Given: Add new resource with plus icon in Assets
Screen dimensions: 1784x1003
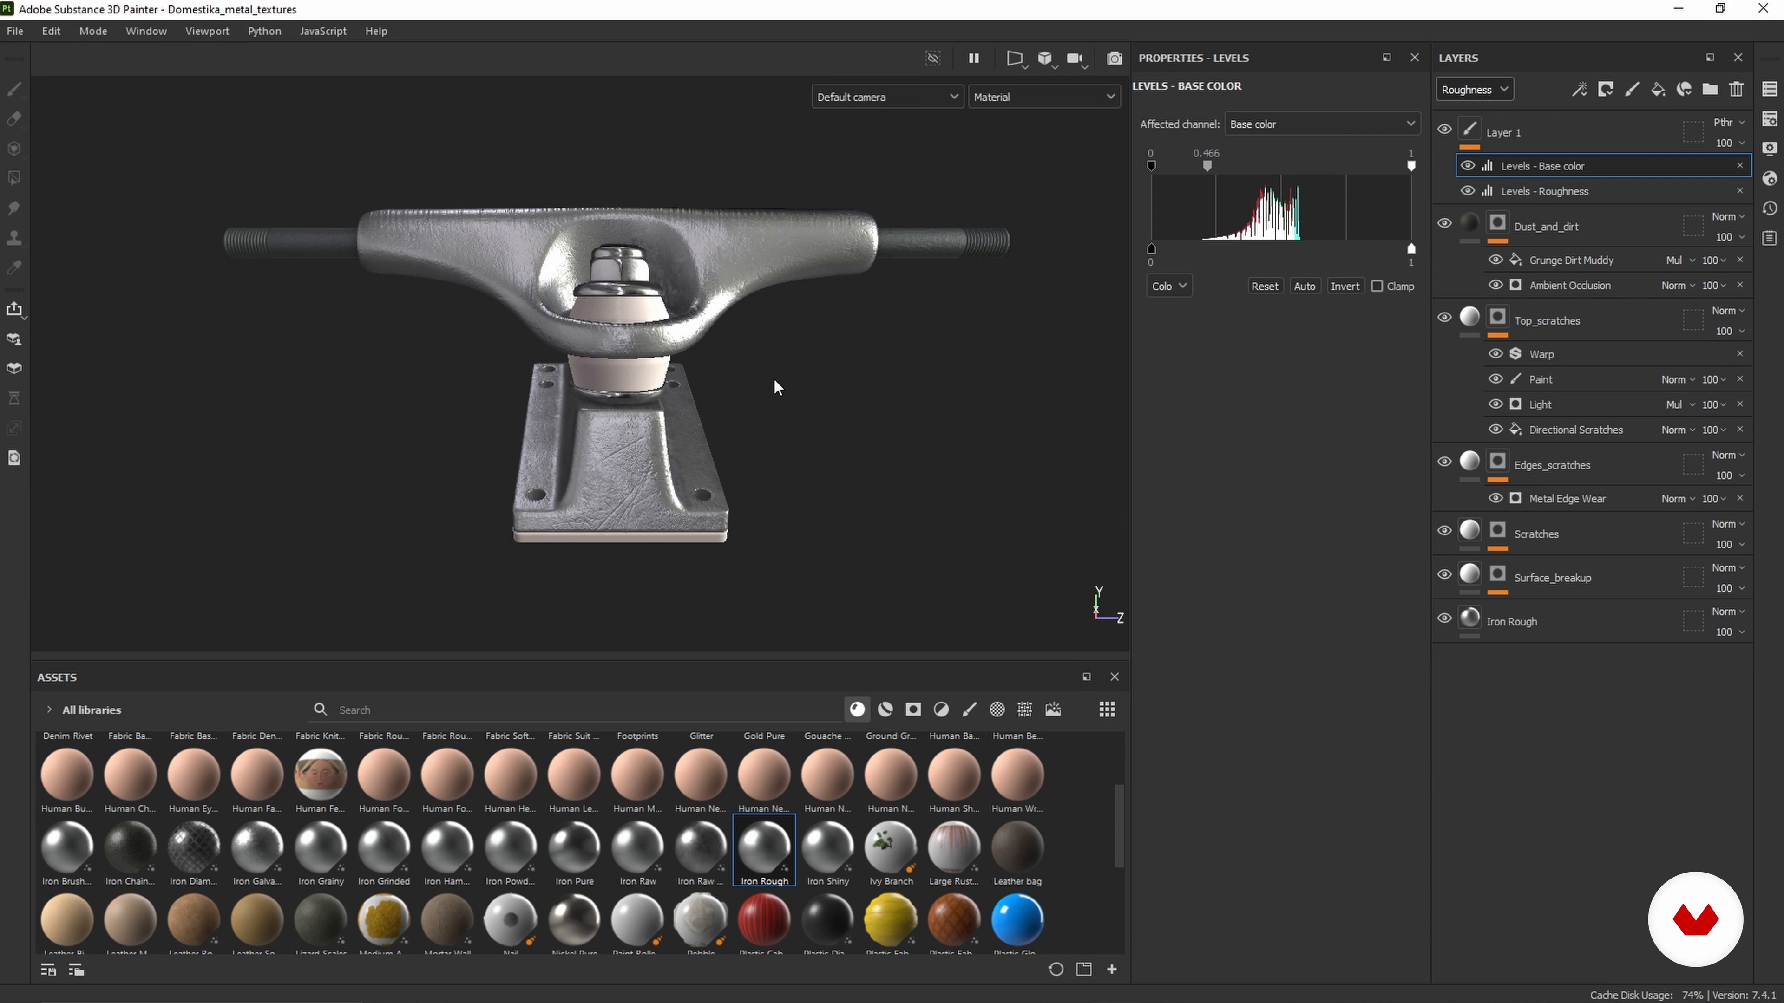Looking at the screenshot, I should (x=1112, y=969).
